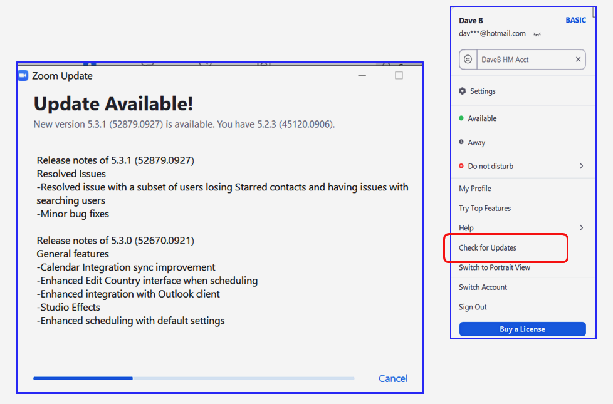This screenshot has height=404, width=613.
Task: Switch to Portrait View
Action: tap(495, 267)
